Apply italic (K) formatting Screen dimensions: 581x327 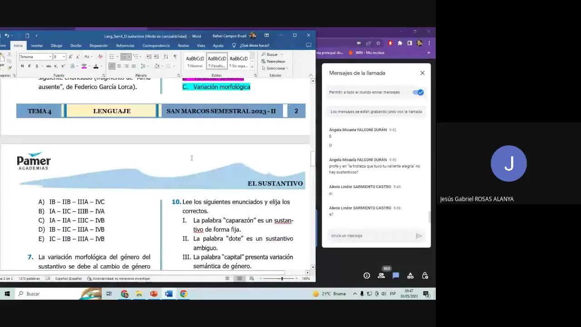(x=29, y=66)
